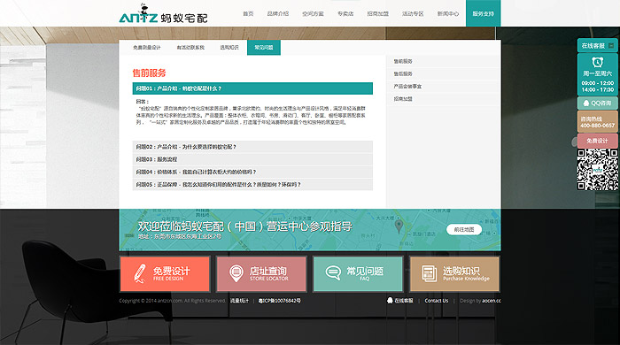Click the ICP备 registration number link
Screen dimensions: 620x345
[x=279, y=301]
